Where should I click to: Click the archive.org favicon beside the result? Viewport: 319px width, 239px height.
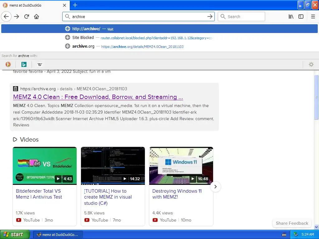point(16,89)
